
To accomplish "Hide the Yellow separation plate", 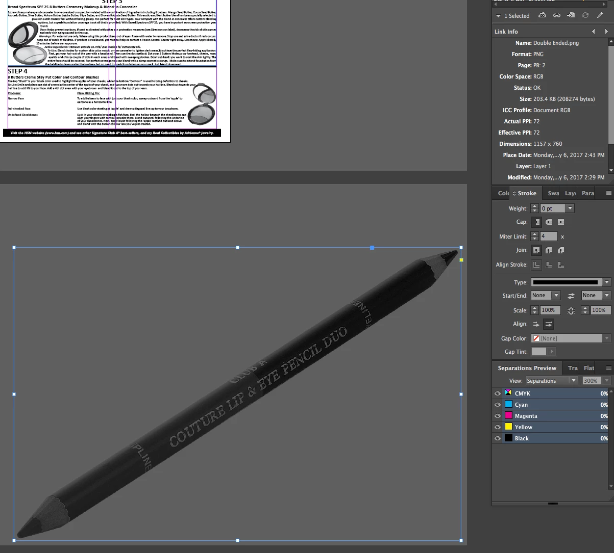I will 498,427.
